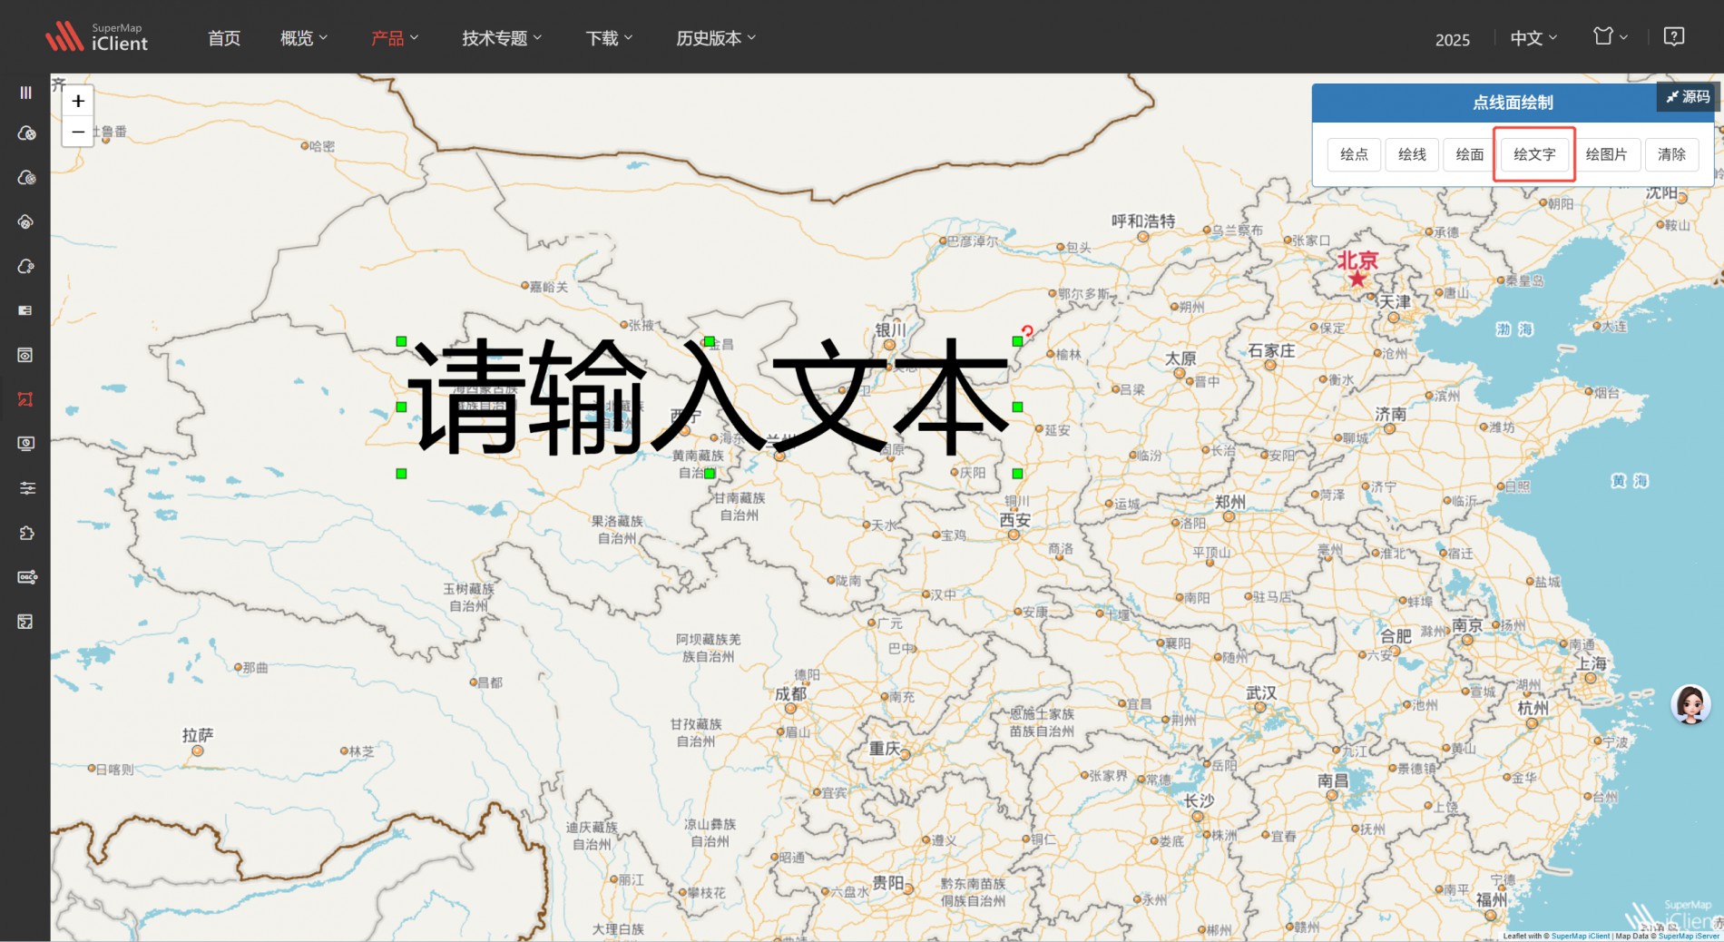The image size is (1724, 942).
Task: Click the OGC sidebar icon
Action: coord(25,577)
